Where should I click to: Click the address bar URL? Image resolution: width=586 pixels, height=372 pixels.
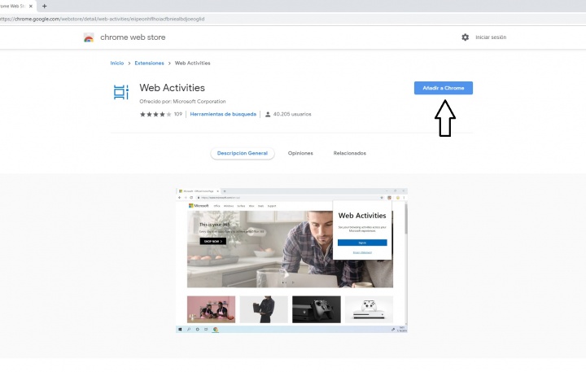[x=102, y=19]
